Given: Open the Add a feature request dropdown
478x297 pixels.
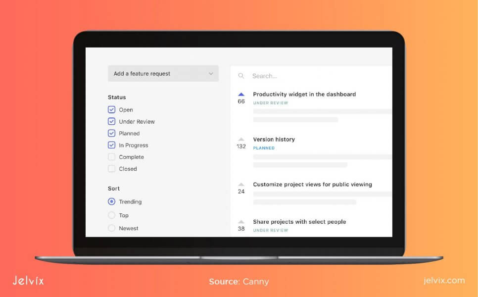Looking at the screenshot, I should [x=163, y=73].
